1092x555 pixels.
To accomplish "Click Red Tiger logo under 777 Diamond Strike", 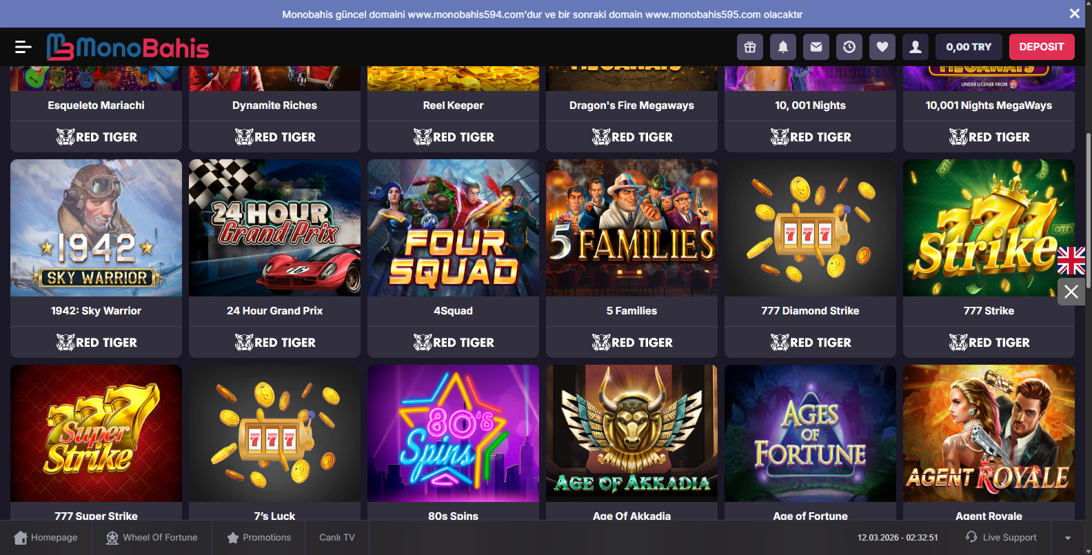I will pyautogui.click(x=811, y=343).
